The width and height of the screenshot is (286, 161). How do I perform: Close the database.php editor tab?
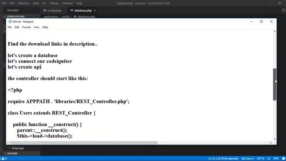tap(95, 11)
